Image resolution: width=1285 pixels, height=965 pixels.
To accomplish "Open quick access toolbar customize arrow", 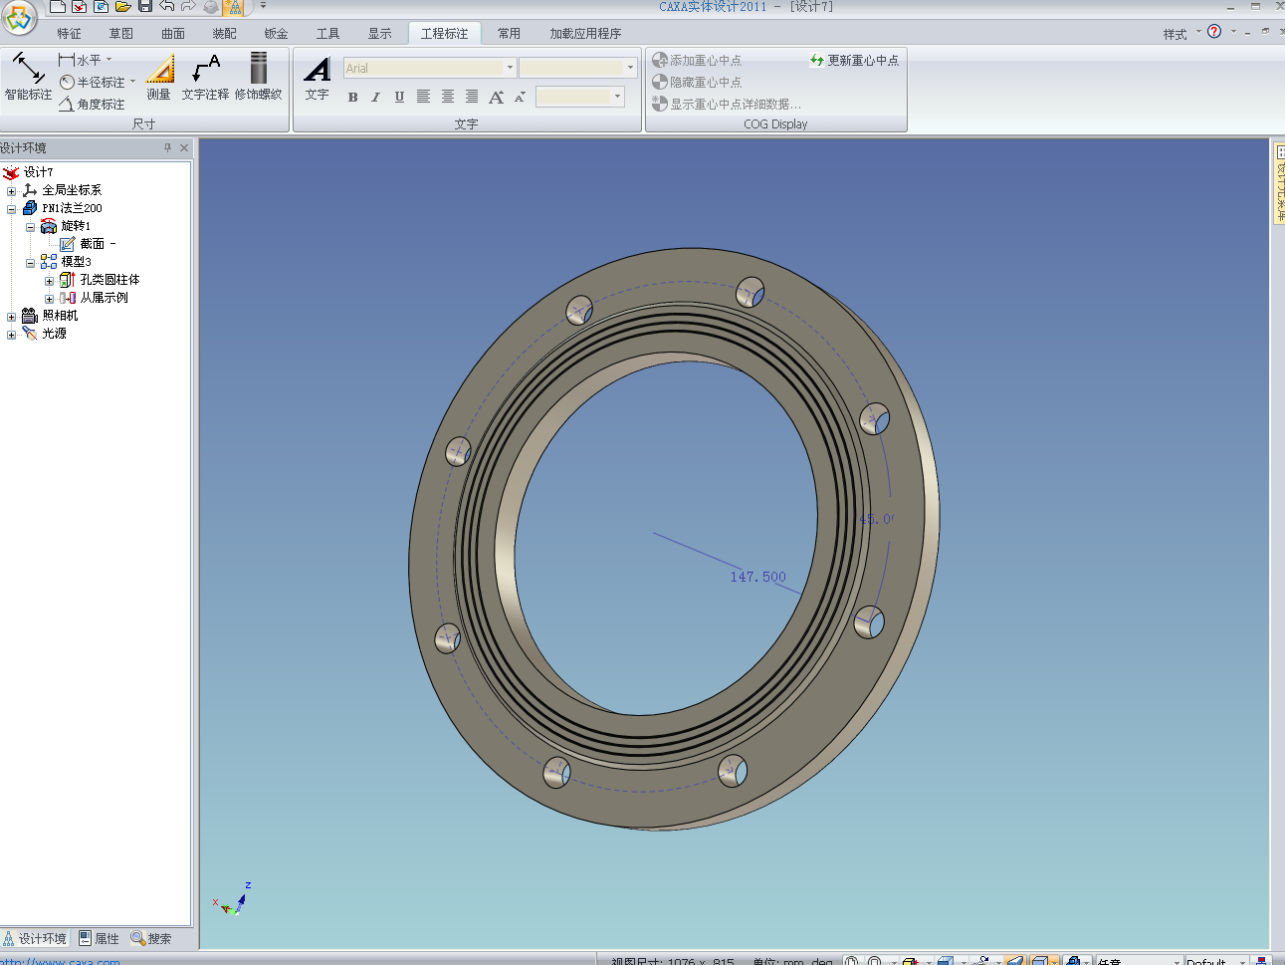I will [x=264, y=6].
